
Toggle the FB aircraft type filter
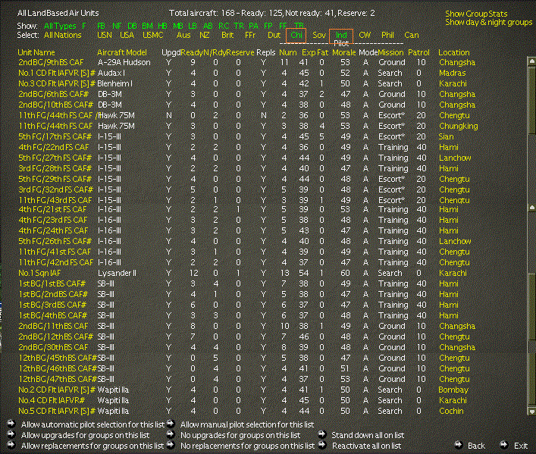101,26
